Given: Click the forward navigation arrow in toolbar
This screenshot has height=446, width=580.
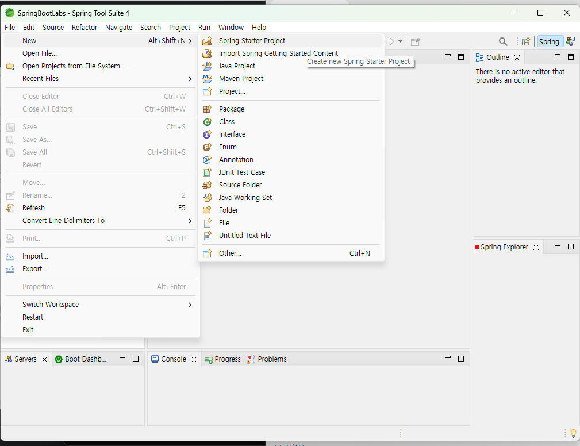Looking at the screenshot, I should pyautogui.click(x=390, y=41).
